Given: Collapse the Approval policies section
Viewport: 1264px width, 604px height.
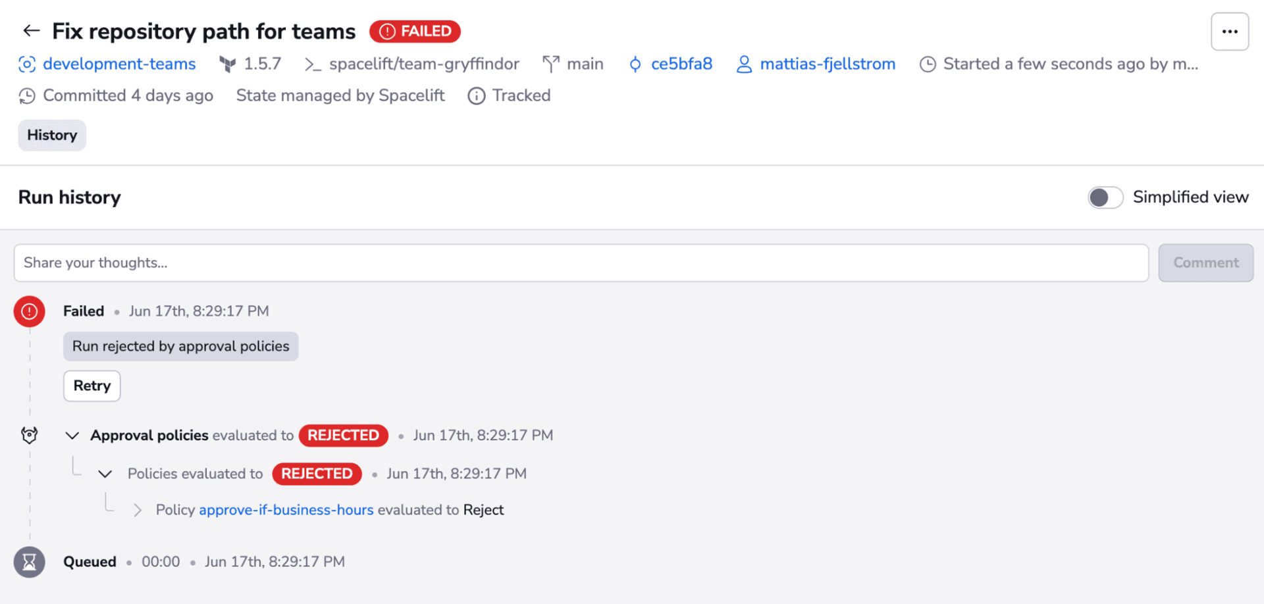Looking at the screenshot, I should (x=72, y=435).
